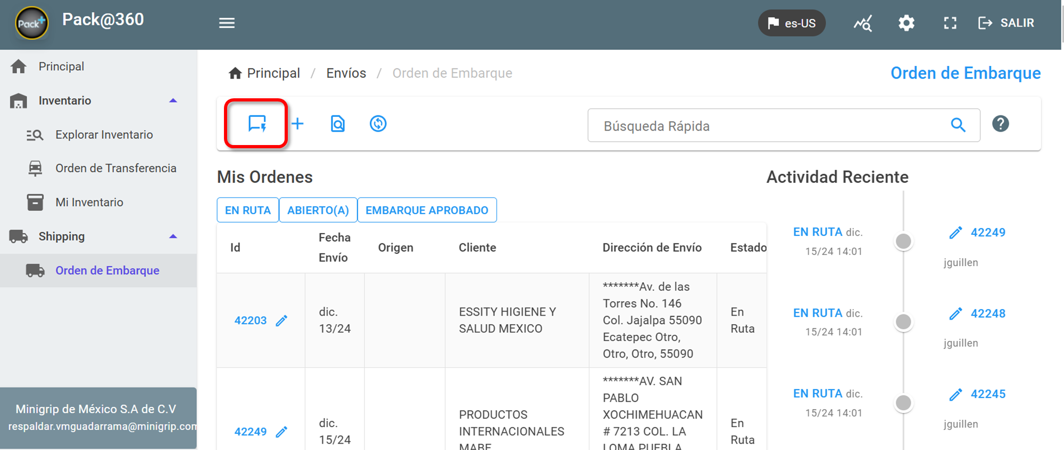Screen dimensions: 1064x450
Task: Click the timeline dot for activity 42245
Action: coord(903,403)
